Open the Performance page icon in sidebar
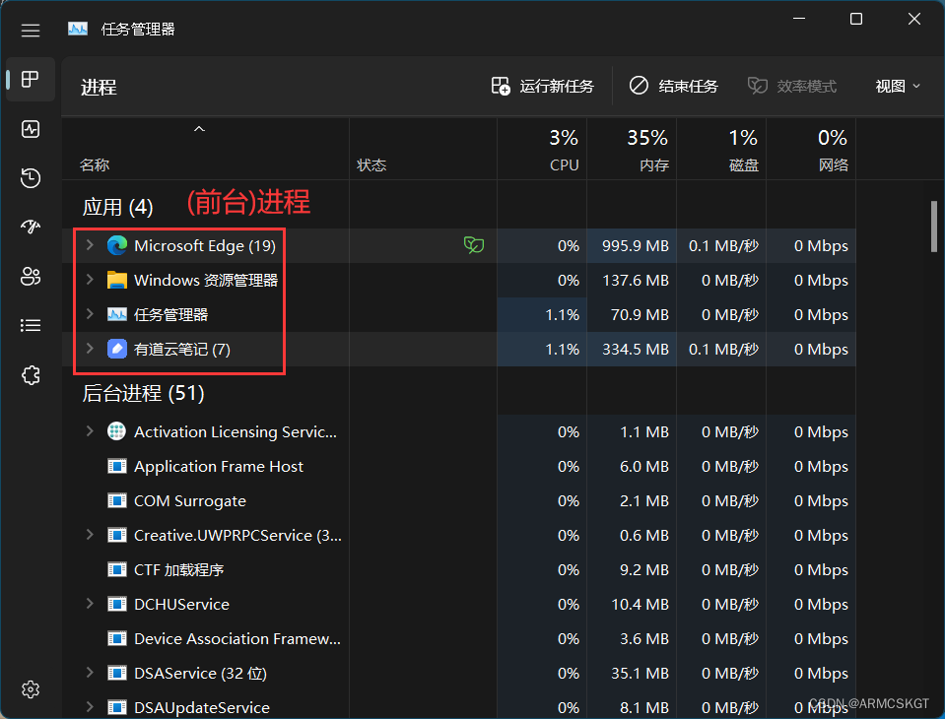This screenshot has width=945, height=719. click(x=31, y=129)
